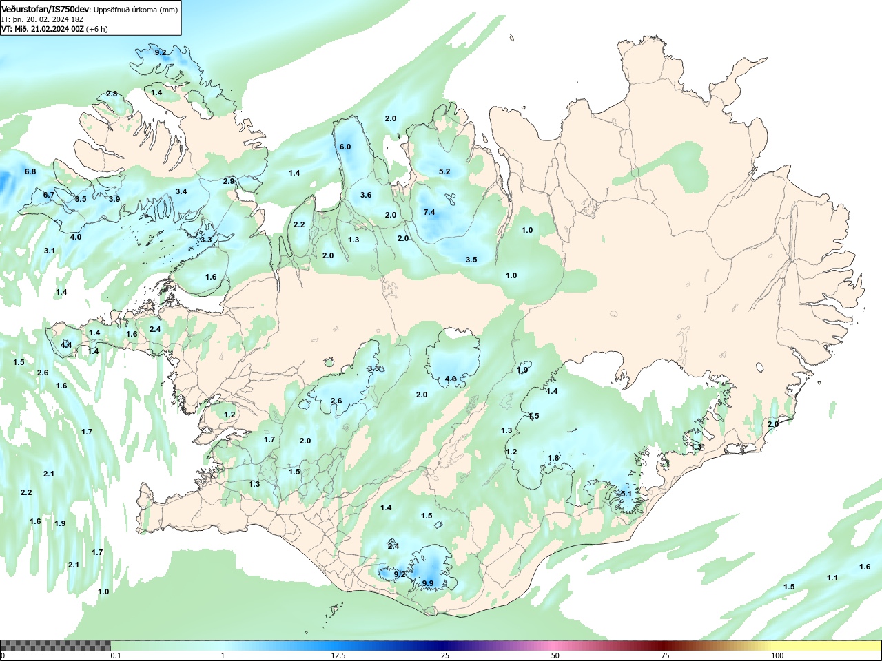Click the initial time line 'IT: þri. 20. 02. 2024 18Z'
Screen dimensions: 882x661
click(x=43, y=20)
